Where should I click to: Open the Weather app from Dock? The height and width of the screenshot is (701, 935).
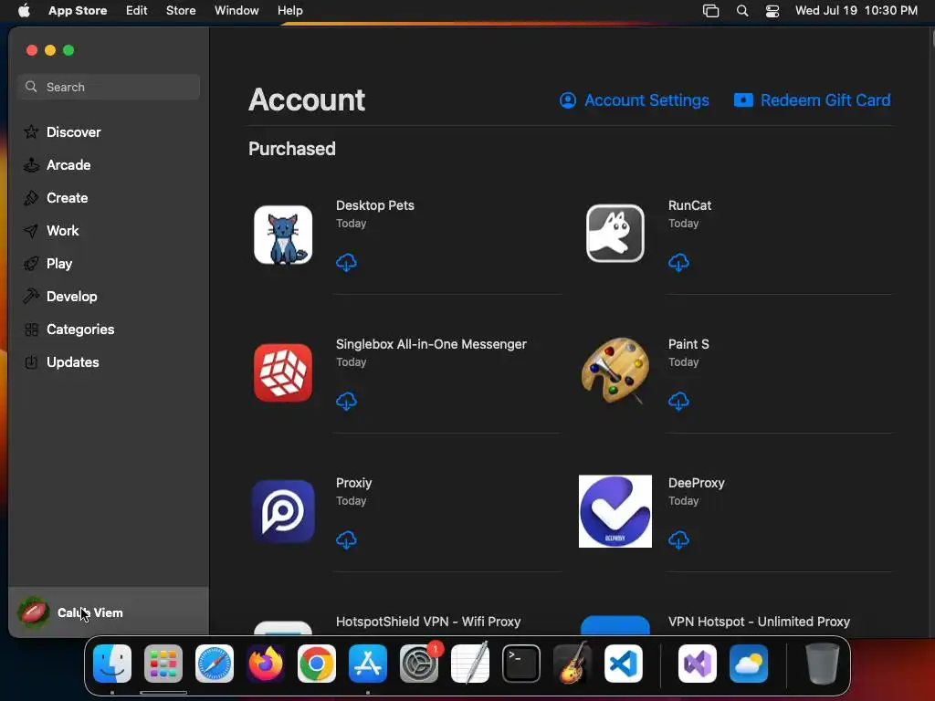point(749,664)
